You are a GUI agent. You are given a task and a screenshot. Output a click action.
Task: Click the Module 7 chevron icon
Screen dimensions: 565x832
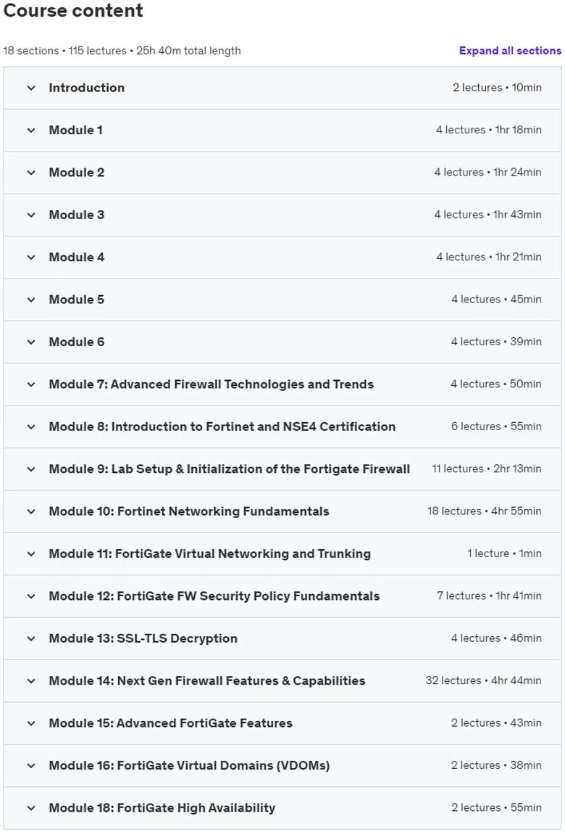pyautogui.click(x=31, y=384)
